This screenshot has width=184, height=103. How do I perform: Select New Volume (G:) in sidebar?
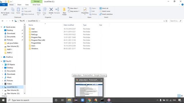tap(13, 94)
